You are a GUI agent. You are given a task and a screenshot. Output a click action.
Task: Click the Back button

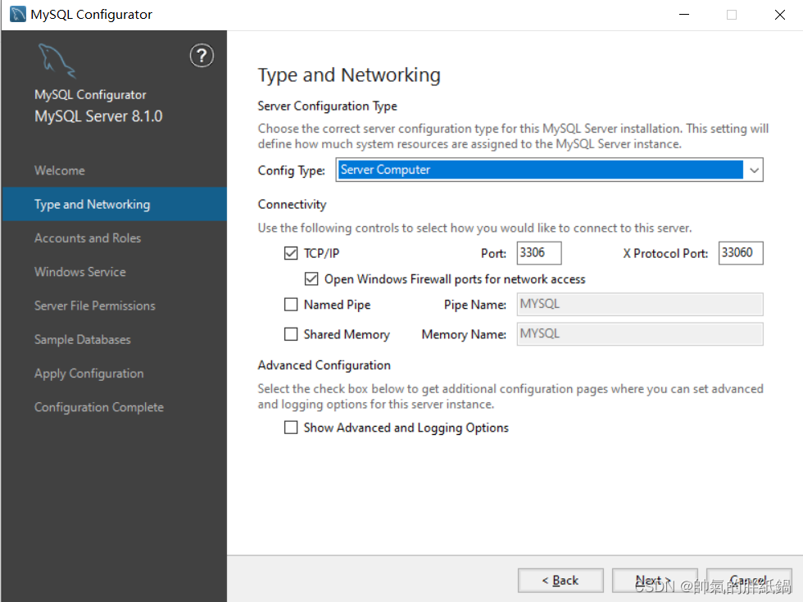pos(560,581)
